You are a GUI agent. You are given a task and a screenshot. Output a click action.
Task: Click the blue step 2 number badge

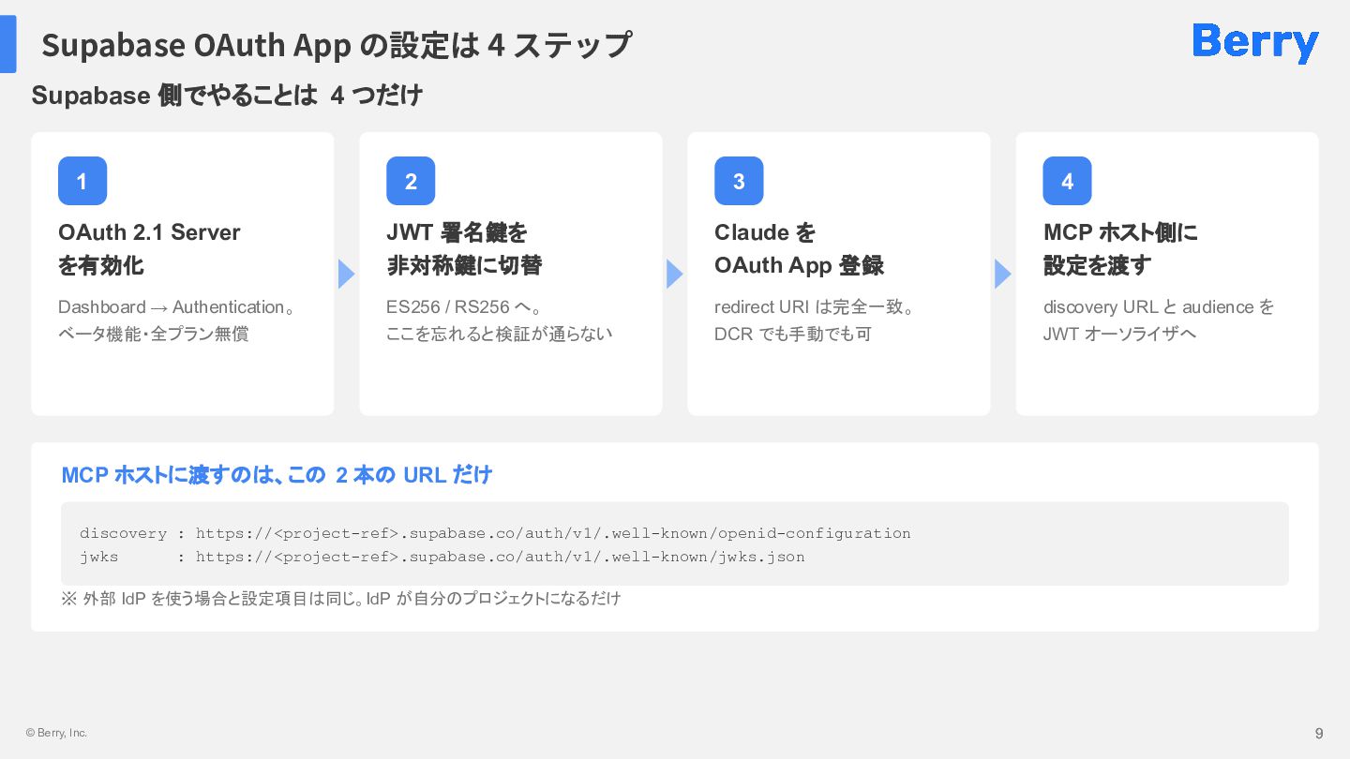click(x=411, y=181)
